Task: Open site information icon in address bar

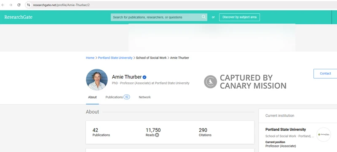Action: (x=28, y=5)
